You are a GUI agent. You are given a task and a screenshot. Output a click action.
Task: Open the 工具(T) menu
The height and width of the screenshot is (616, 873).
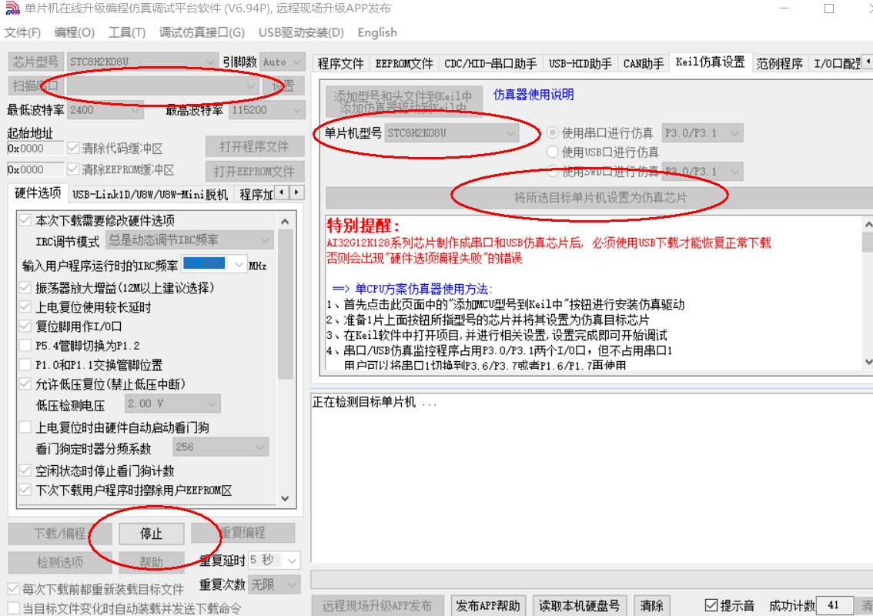tap(126, 32)
